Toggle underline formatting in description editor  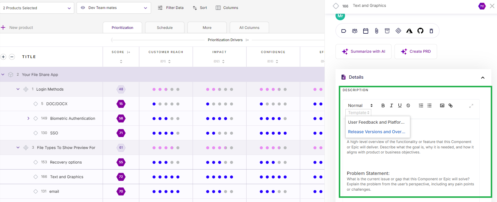click(400, 105)
